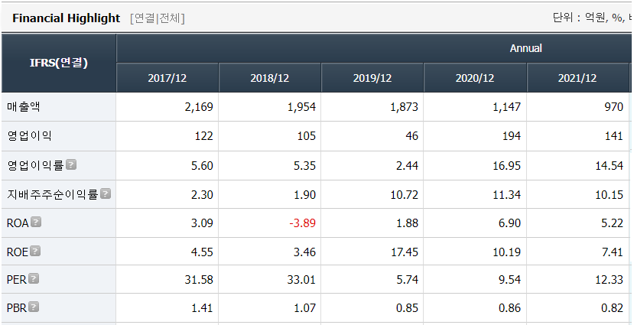The width and height of the screenshot is (634, 325).
Task: Click the 17.45 ROE value
Action: (x=405, y=252)
